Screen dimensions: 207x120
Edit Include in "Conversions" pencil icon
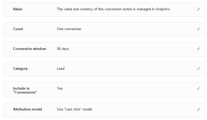(199, 88)
